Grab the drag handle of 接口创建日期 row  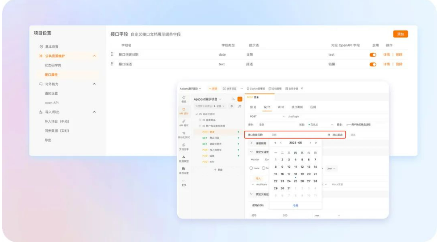[x=112, y=54]
